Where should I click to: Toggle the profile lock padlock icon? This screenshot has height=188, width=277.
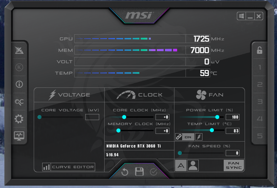coord(259,50)
